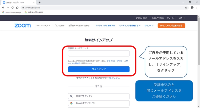Viewport: 200px width, 108px height.
Task: Restore down the browser window
Action: tap(190, 2)
